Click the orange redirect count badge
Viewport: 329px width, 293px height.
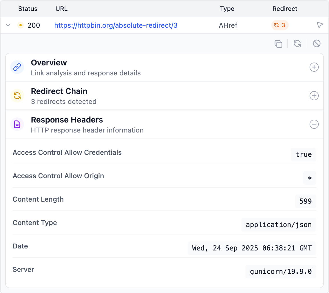click(x=280, y=25)
